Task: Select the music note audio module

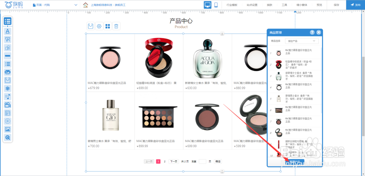Action: (8, 97)
